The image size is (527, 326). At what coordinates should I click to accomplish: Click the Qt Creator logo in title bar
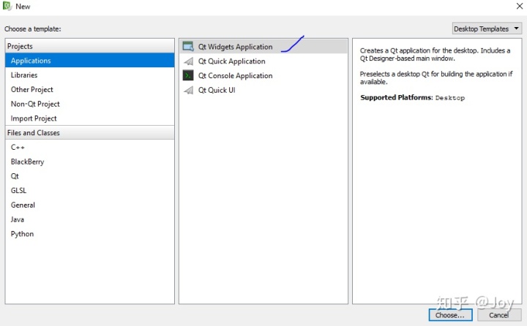pyautogui.click(x=7, y=6)
